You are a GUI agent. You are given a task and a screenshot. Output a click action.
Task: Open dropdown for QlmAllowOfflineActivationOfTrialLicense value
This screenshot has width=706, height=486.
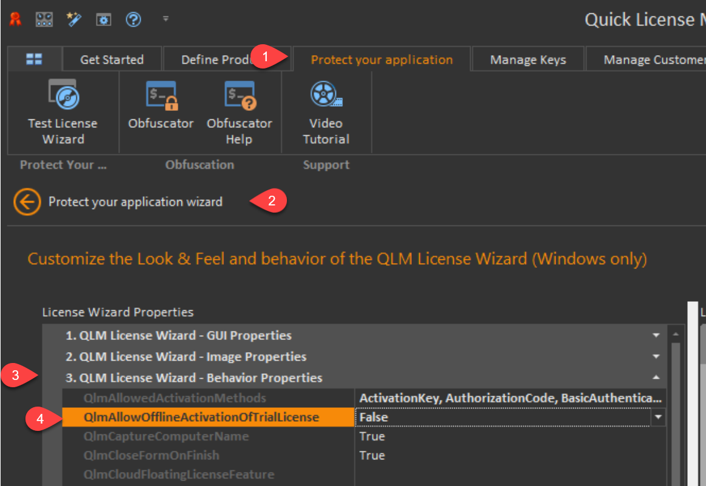pos(658,417)
